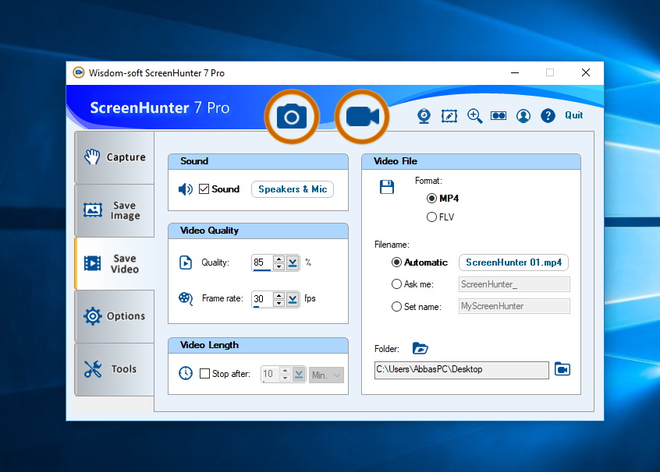
Task: Decrease Frame rate with down arrow
Action: (279, 303)
